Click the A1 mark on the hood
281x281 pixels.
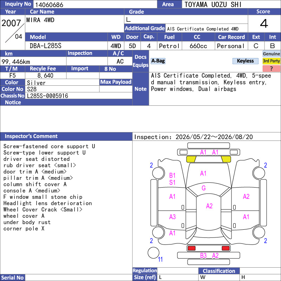203,173
